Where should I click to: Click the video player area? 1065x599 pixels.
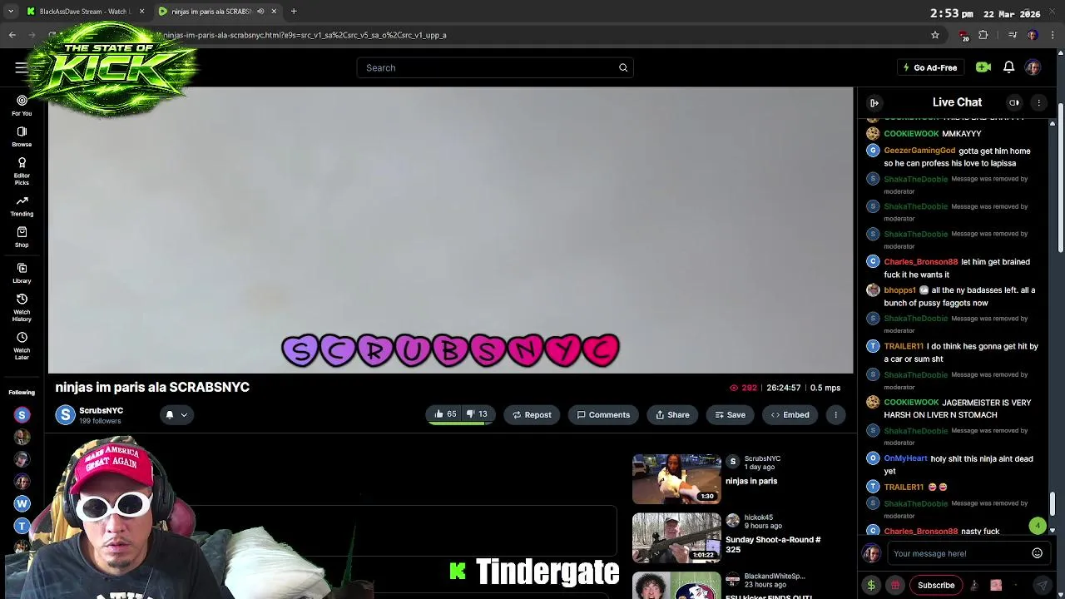450,230
